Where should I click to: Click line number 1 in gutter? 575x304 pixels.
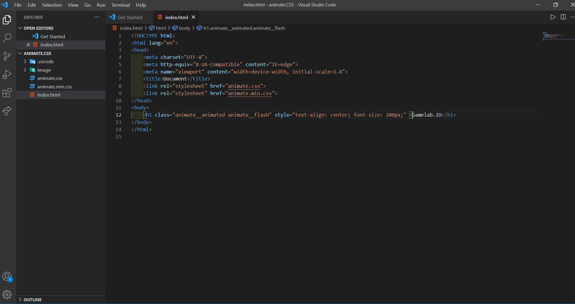coord(120,36)
